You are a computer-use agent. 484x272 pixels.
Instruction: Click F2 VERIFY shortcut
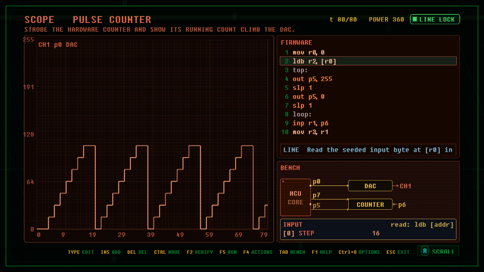coord(200,252)
